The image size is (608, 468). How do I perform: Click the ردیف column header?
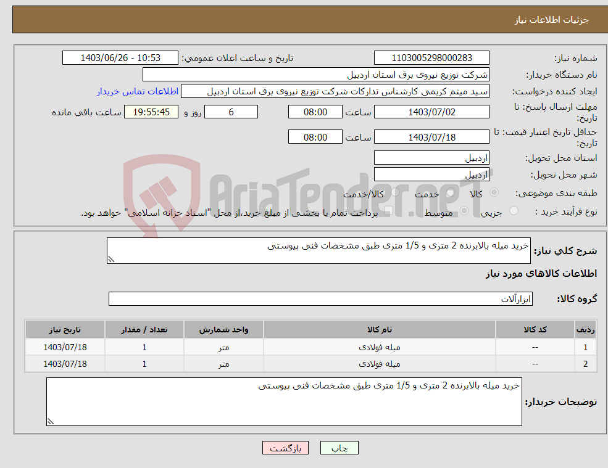tap(585, 329)
